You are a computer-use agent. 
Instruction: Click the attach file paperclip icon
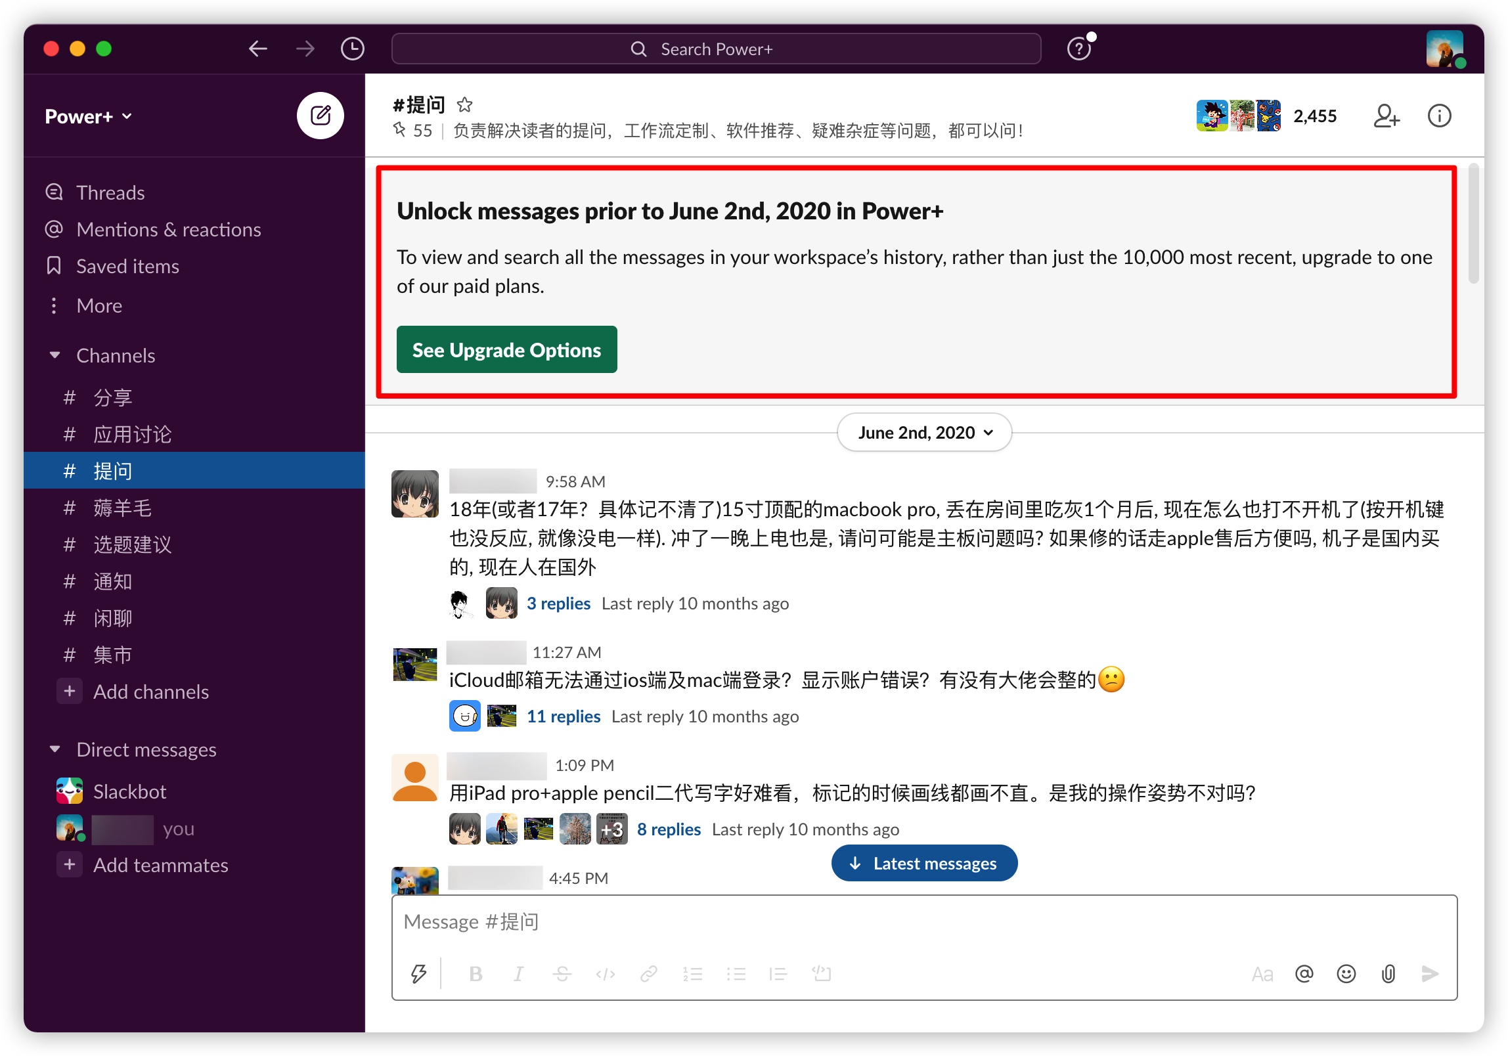pos(1388,973)
